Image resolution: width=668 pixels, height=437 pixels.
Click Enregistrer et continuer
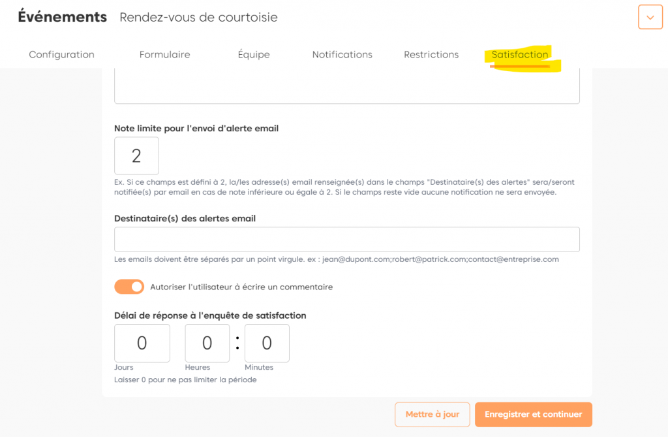[533, 414]
